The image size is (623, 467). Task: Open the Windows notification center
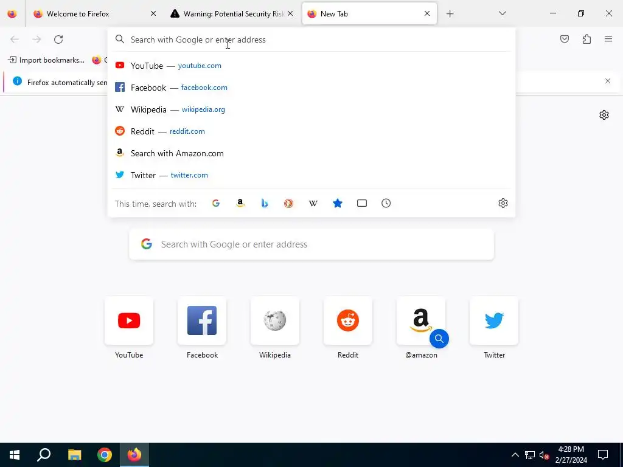point(603,455)
